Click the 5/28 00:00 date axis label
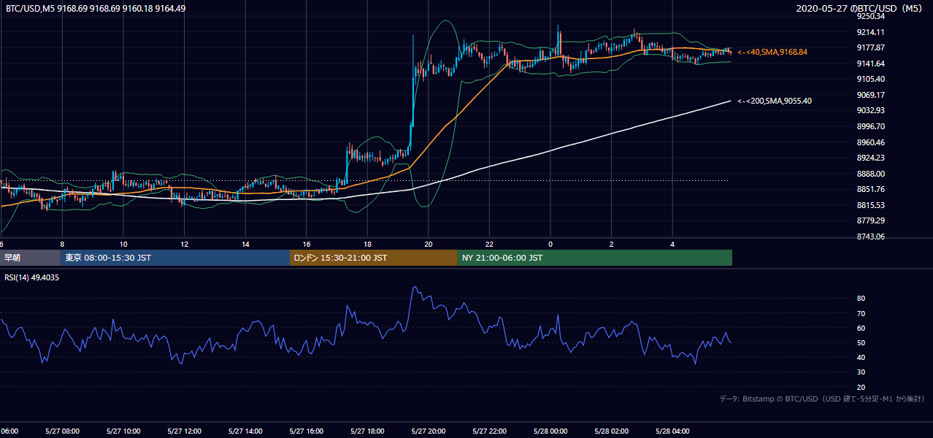Screen dimensions: 933x438 point(550,431)
